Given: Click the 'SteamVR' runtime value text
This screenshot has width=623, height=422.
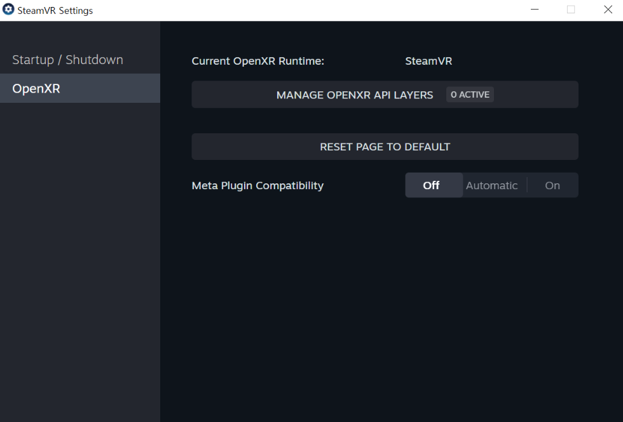Looking at the screenshot, I should point(428,61).
